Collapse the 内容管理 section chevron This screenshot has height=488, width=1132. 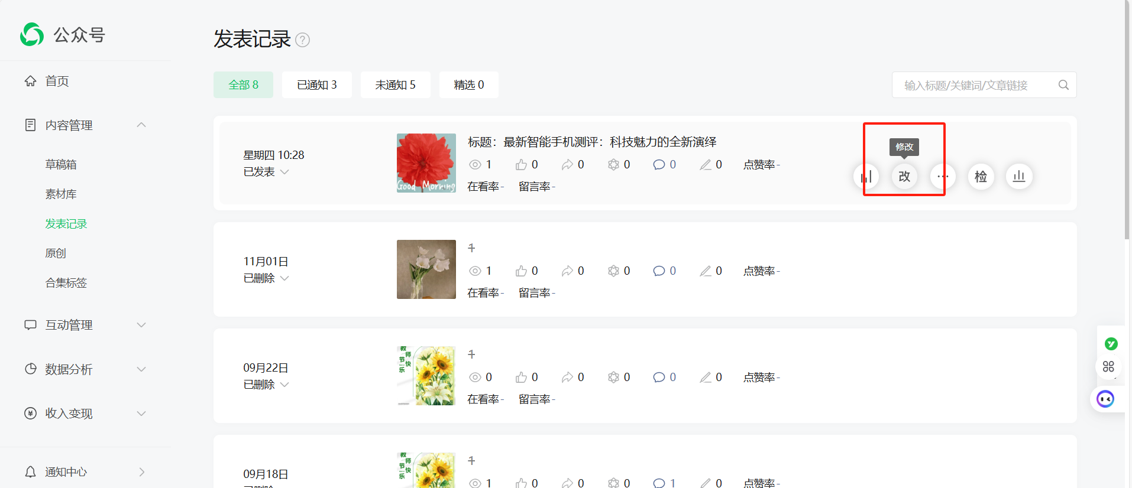point(141,125)
